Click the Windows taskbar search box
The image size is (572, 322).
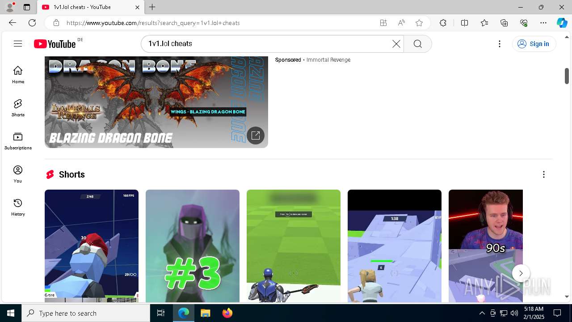86,313
